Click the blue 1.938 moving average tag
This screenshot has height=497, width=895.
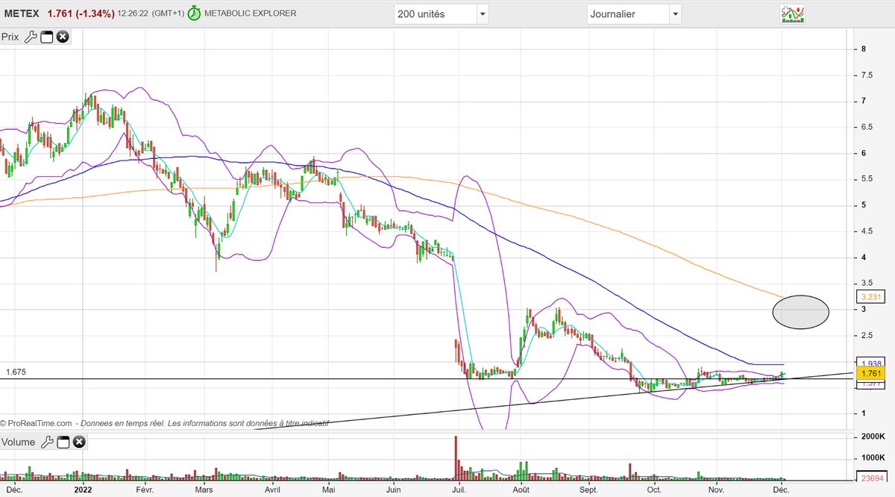(x=872, y=362)
